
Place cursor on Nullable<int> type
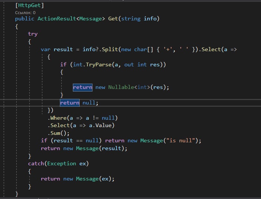(129, 87)
